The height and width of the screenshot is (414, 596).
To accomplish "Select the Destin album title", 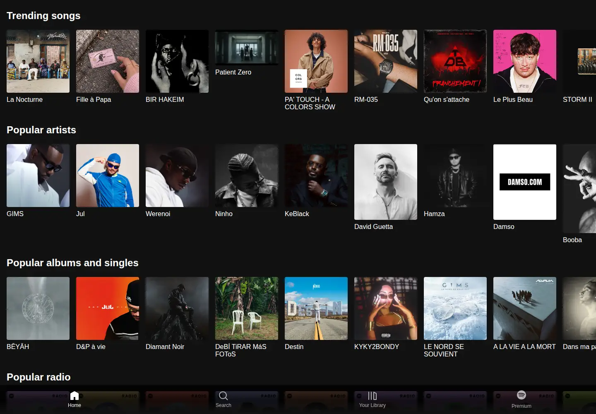I will [x=294, y=347].
